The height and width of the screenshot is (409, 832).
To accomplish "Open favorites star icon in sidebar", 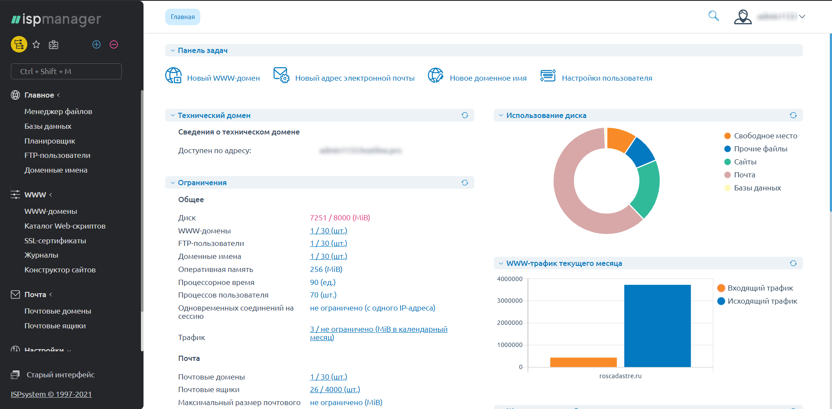I will click(x=36, y=45).
